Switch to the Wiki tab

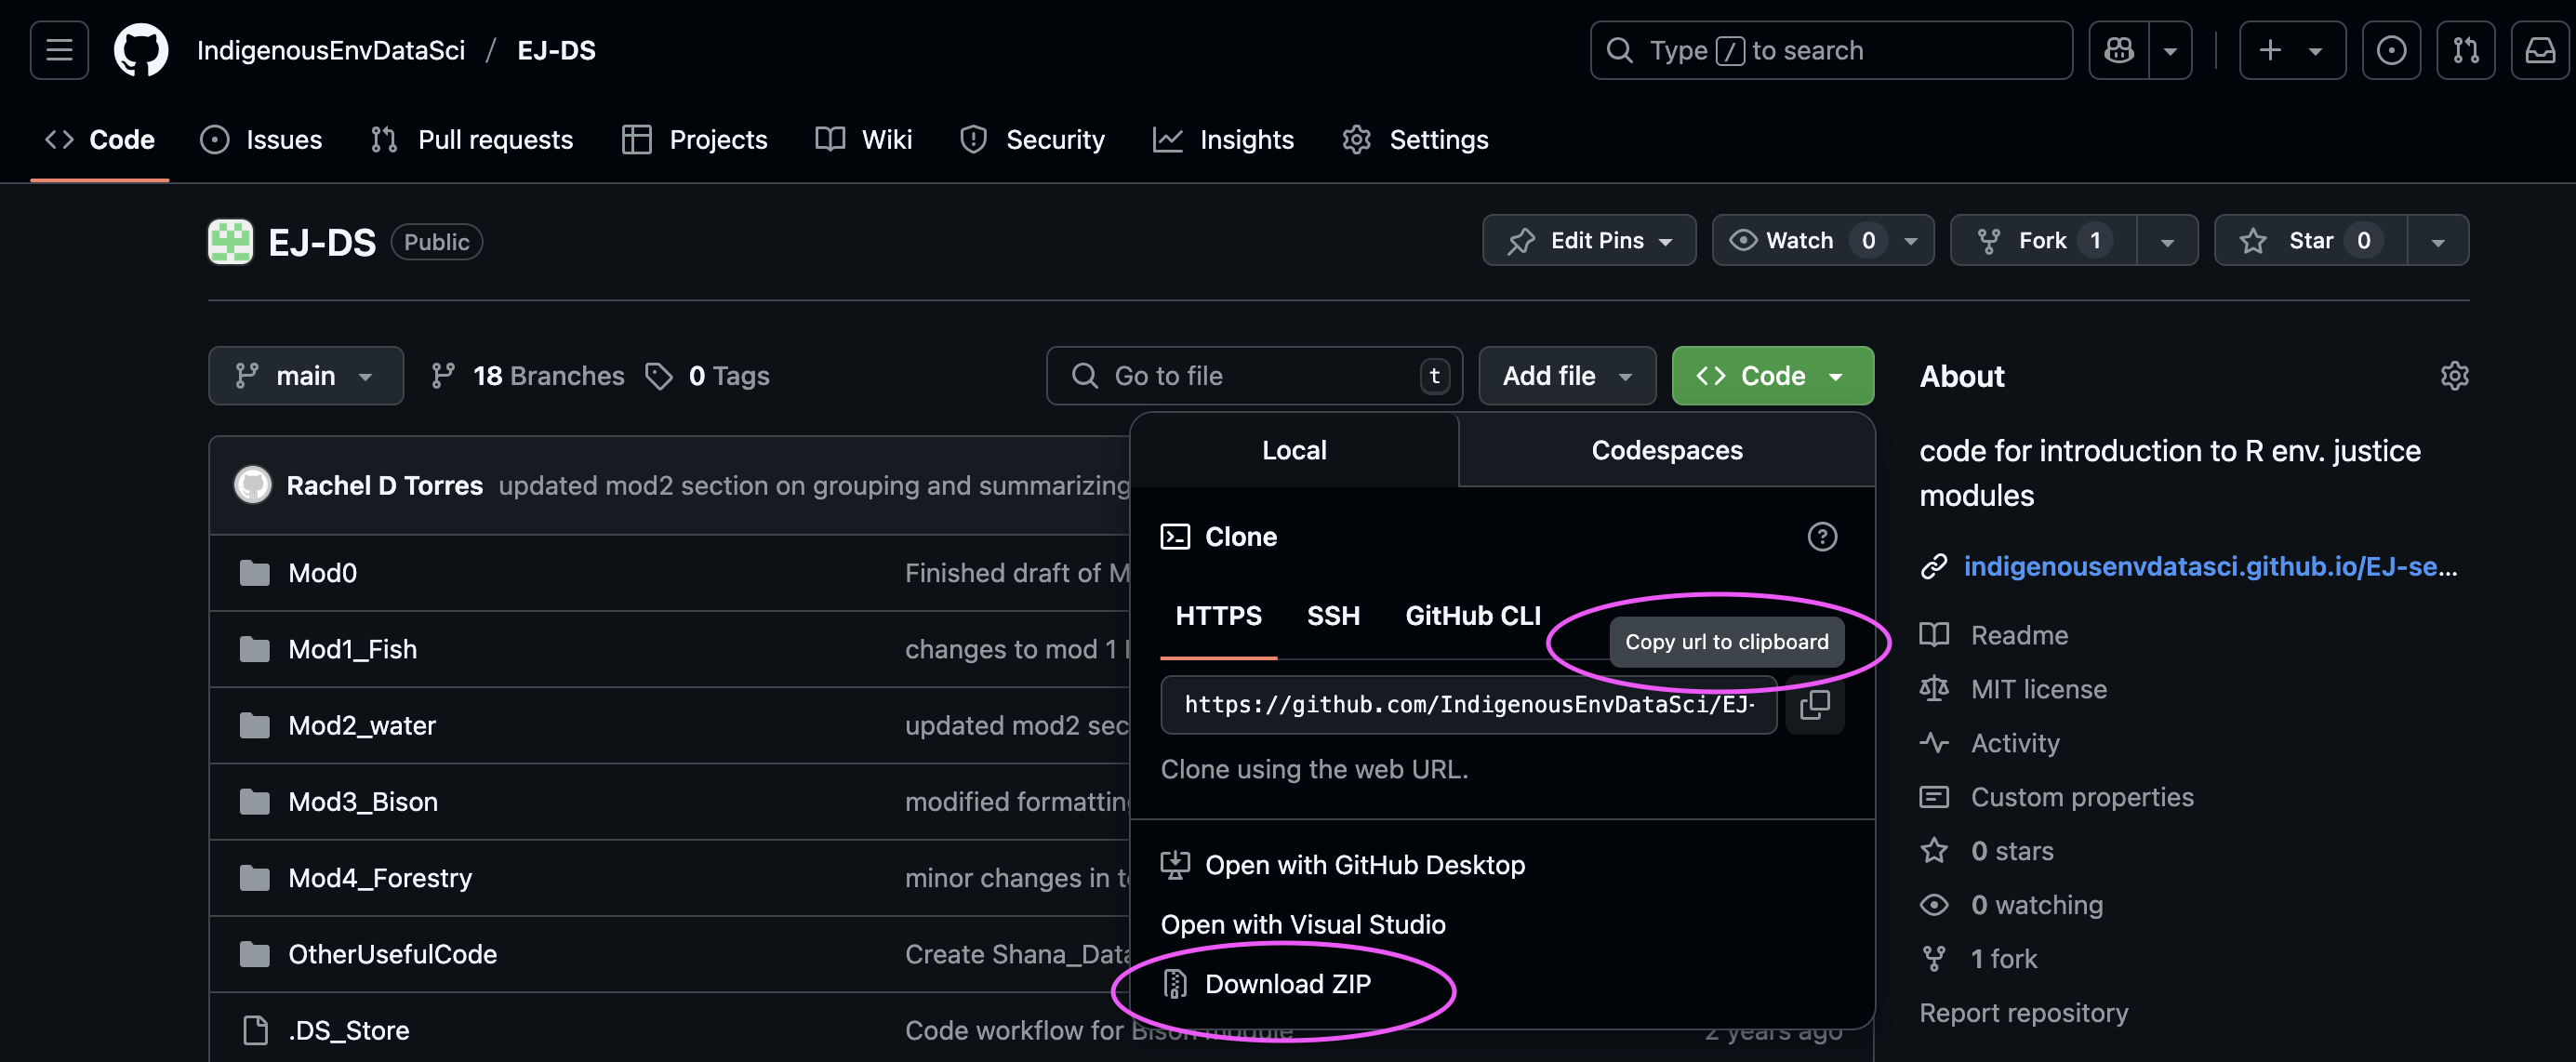click(x=864, y=139)
